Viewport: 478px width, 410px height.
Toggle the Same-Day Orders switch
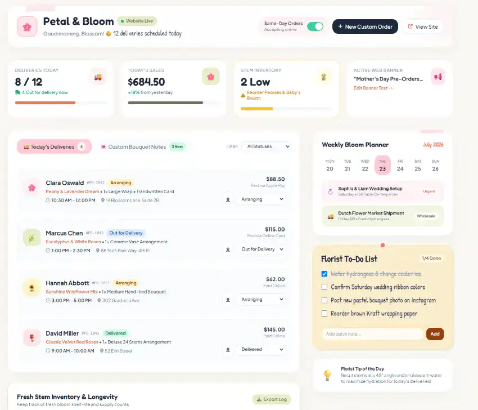coord(315,26)
